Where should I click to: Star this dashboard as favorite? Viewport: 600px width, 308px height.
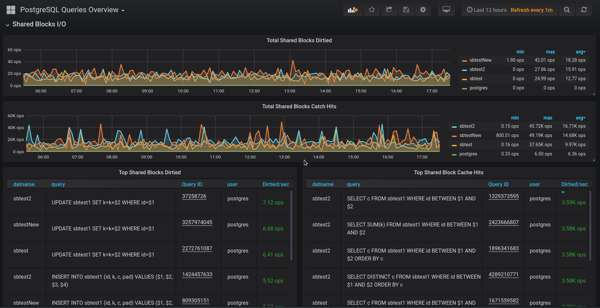point(372,10)
